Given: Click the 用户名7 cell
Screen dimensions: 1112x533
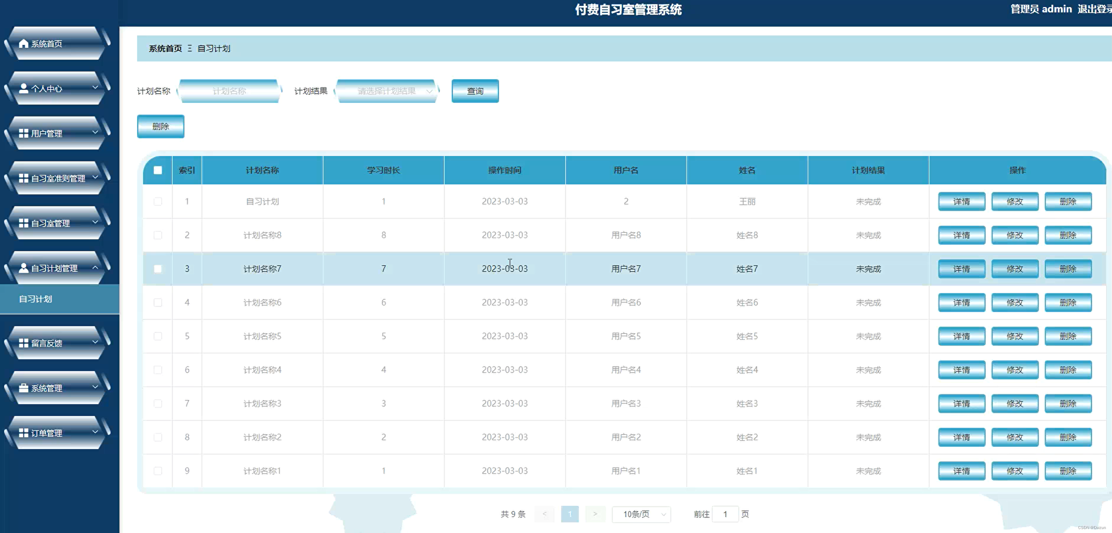Looking at the screenshot, I should click(x=626, y=269).
